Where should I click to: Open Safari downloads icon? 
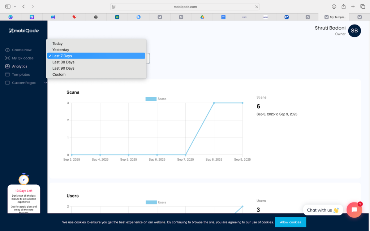point(334,6)
